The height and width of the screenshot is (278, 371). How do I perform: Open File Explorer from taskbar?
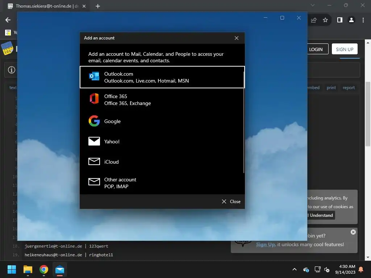click(28, 269)
